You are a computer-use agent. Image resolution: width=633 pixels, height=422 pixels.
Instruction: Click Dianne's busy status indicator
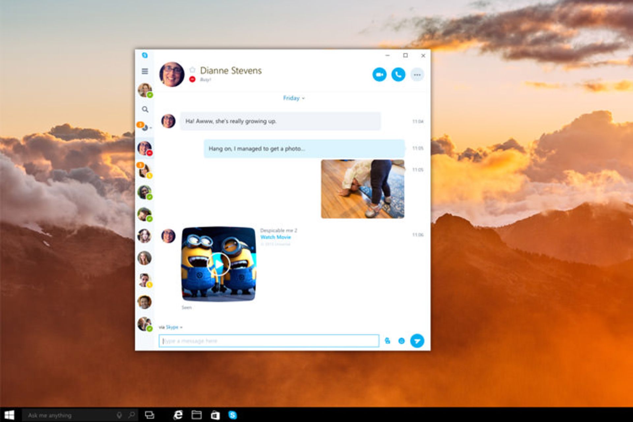point(193,79)
